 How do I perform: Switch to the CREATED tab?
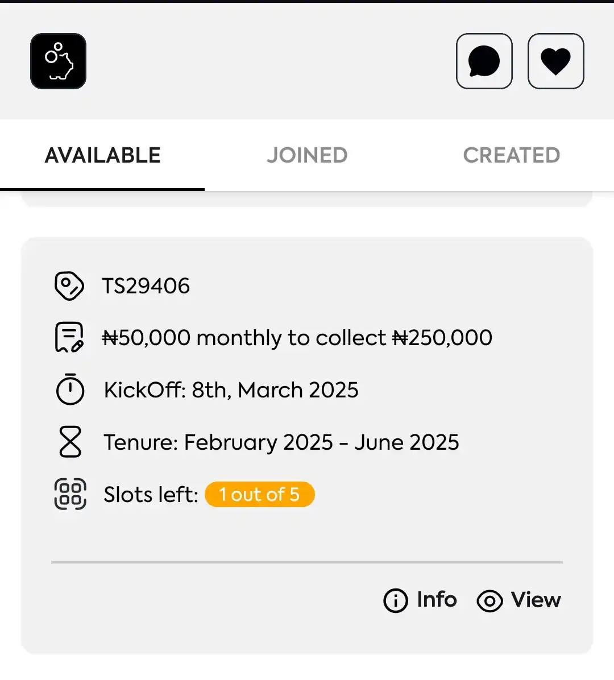click(512, 155)
